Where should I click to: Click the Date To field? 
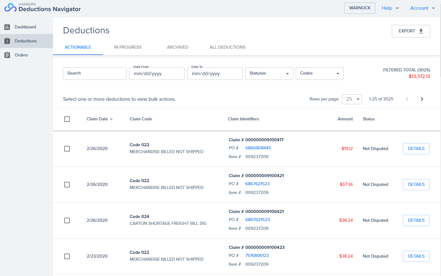pos(215,74)
